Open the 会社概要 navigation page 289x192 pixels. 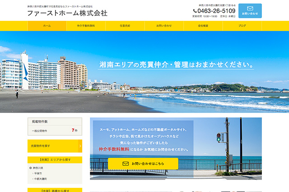(203, 26)
